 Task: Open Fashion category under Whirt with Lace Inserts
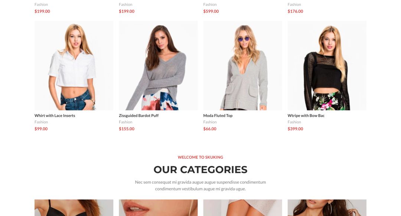pyautogui.click(x=41, y=122)
